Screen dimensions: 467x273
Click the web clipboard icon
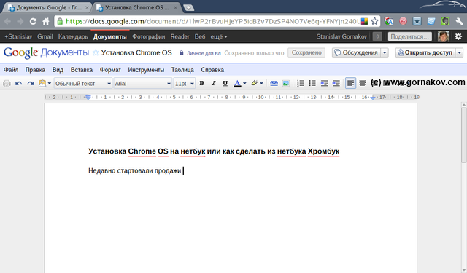[x=42, y=84]
